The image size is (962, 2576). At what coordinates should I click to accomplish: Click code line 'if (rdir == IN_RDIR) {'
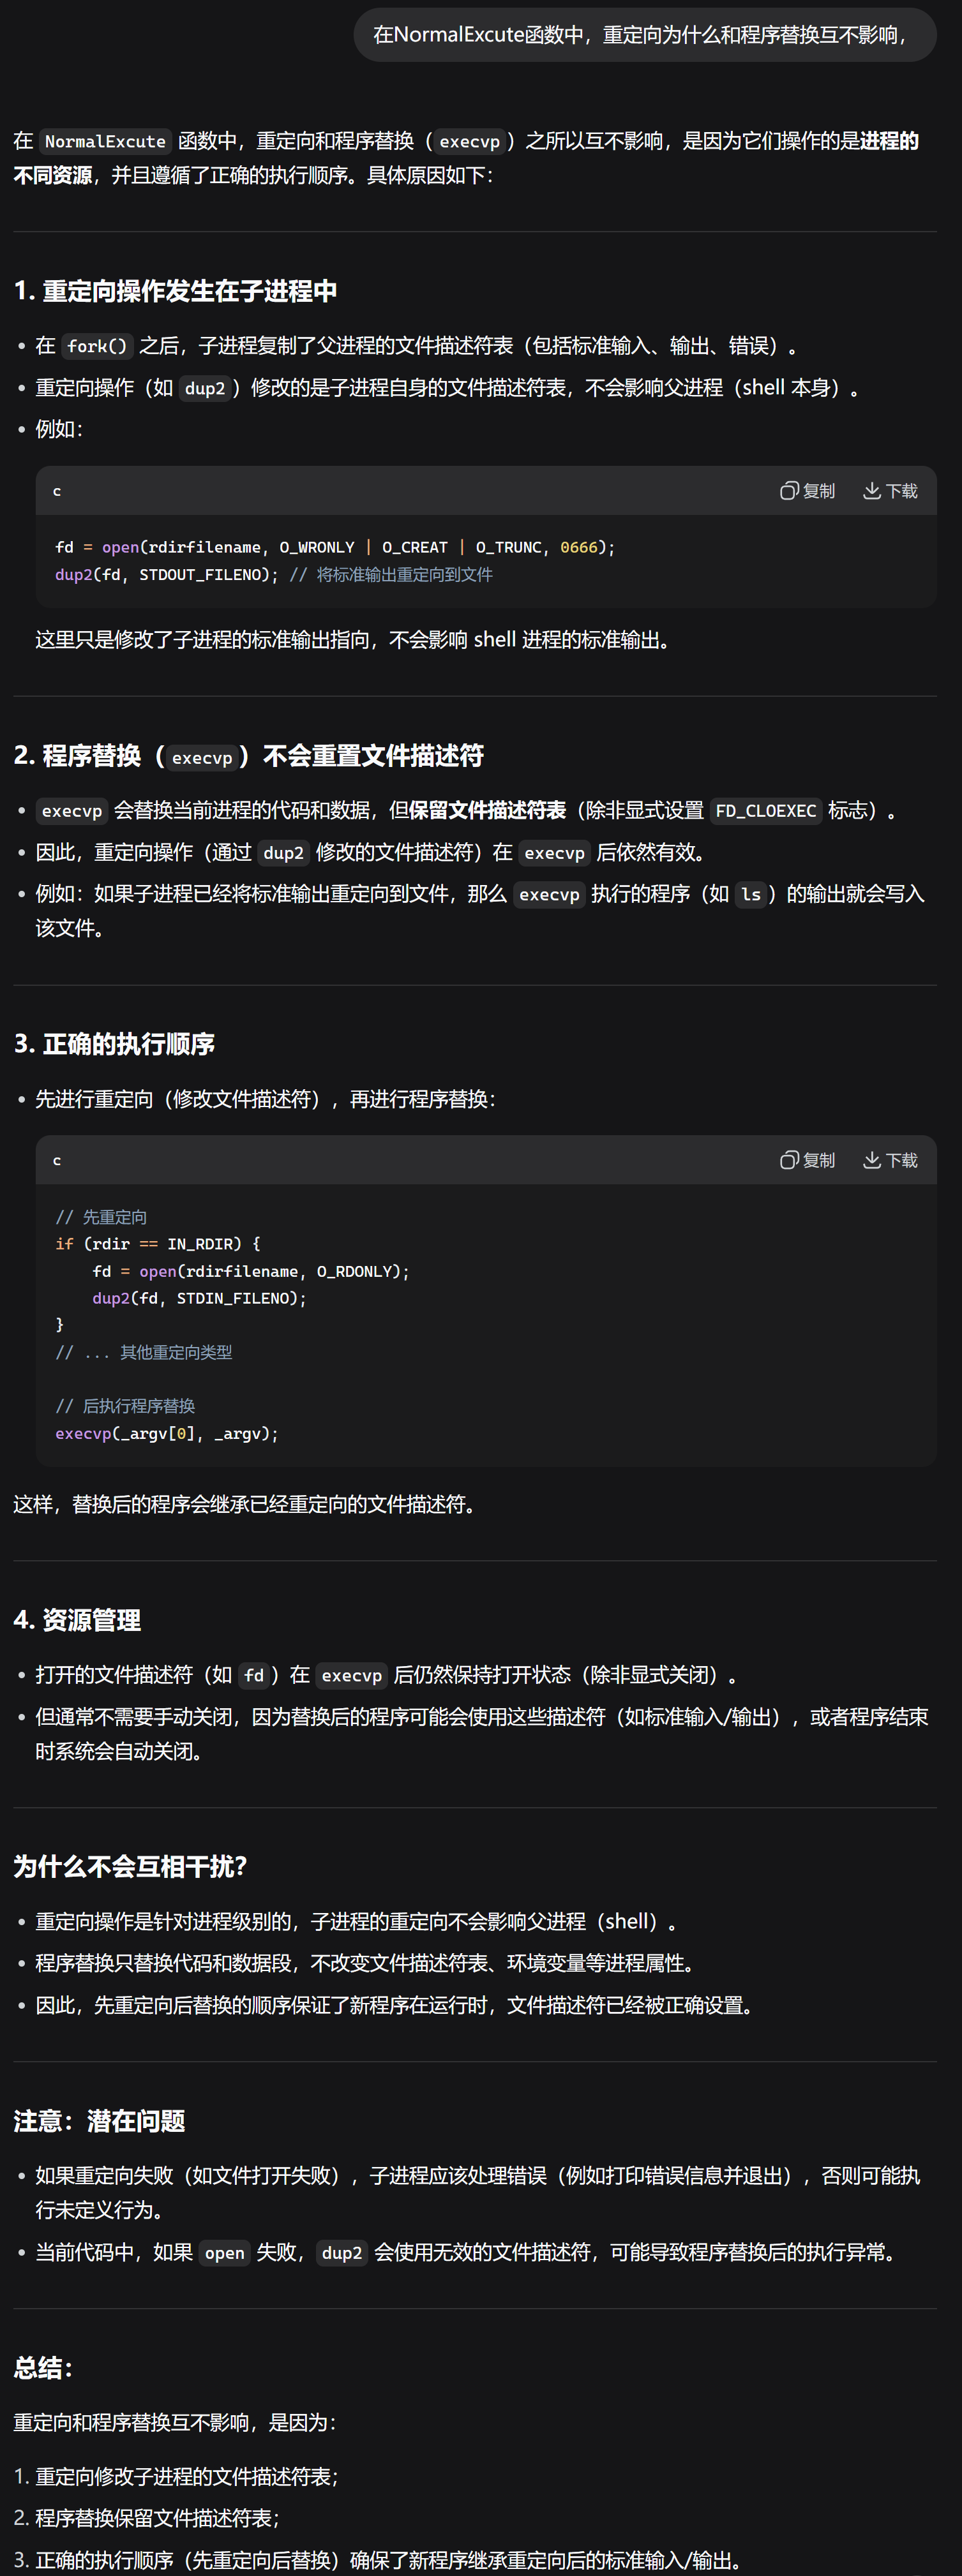point(158,1244)
